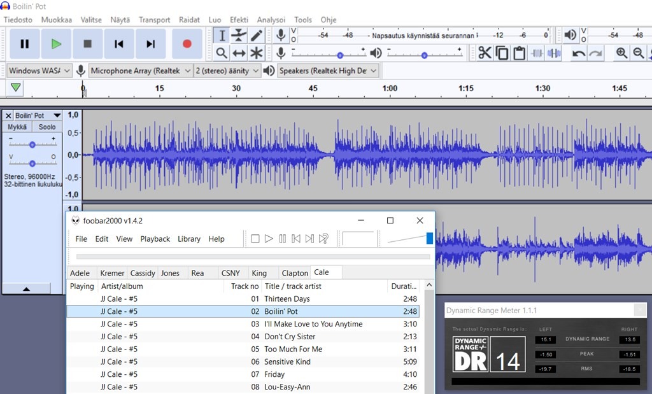Open the Tiedosto menu

click(x=18, y=20)
